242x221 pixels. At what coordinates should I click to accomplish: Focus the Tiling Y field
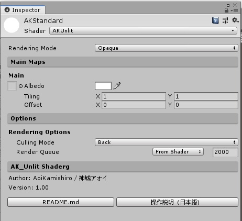click(x=206, y=96)
